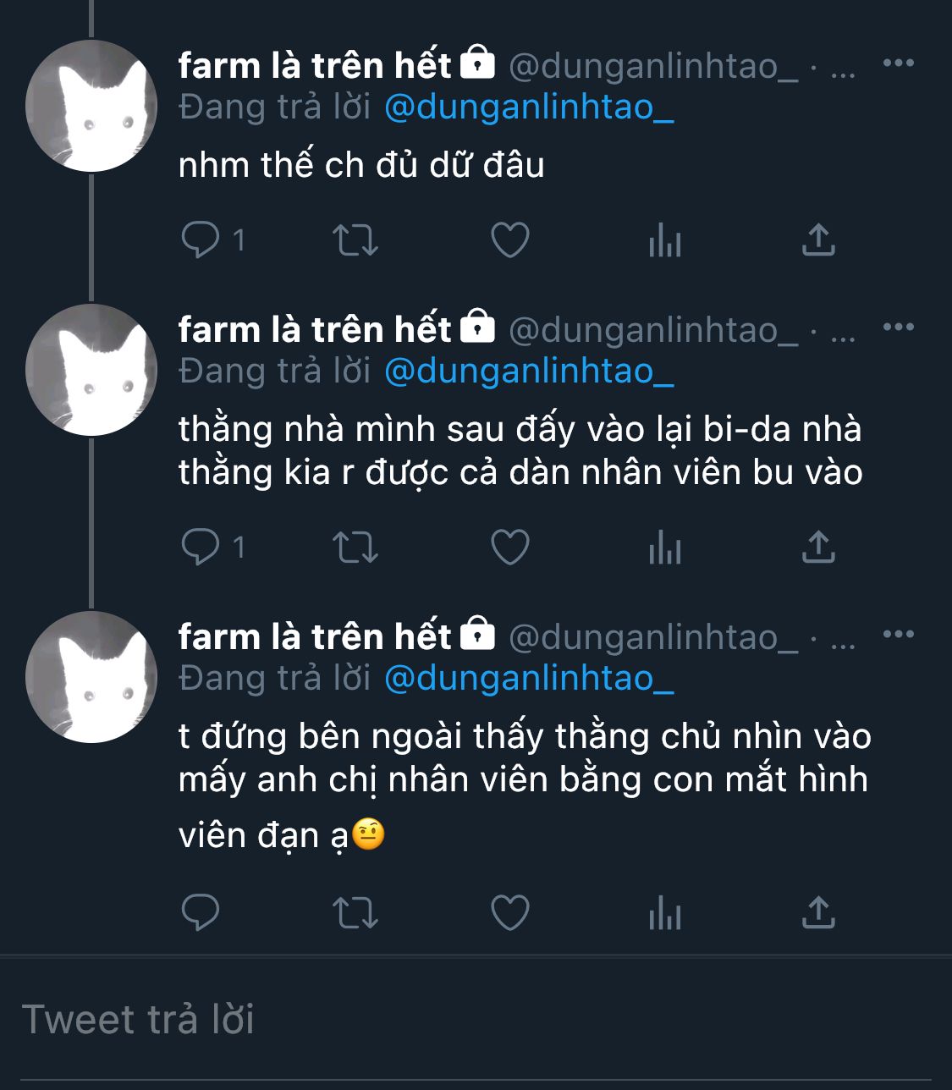952x1090 pixels.
Task: Share the "nhm thế ch đủ dữ đâu" tweet
Action: (x=818, y=240)
